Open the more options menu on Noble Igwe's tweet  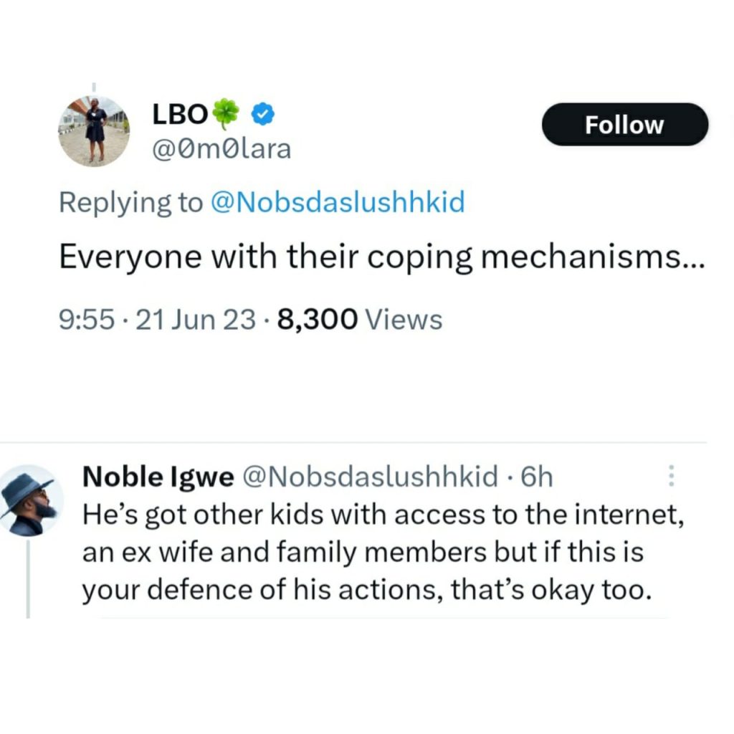pos(671,475)
